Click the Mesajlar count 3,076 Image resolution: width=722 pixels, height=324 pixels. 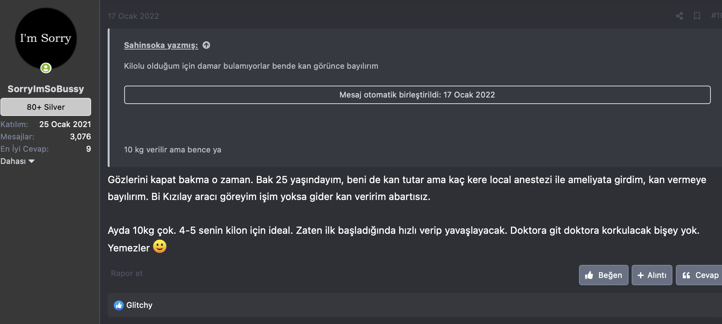click(80, 137)
